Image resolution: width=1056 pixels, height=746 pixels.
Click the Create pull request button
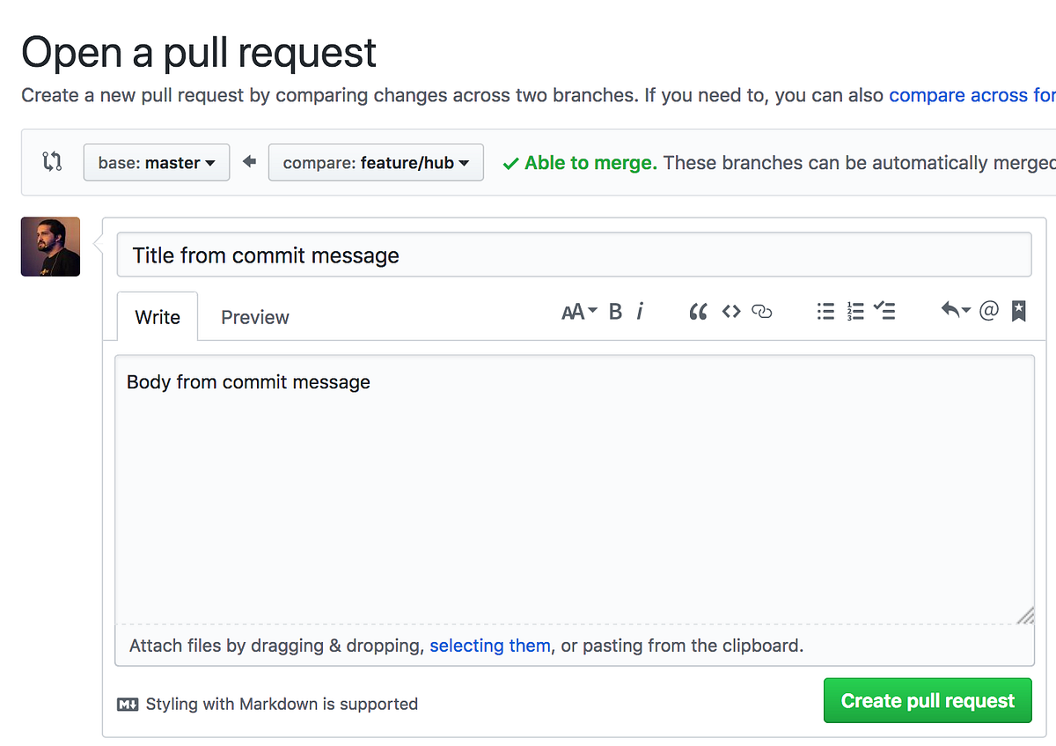click(928, 700)
